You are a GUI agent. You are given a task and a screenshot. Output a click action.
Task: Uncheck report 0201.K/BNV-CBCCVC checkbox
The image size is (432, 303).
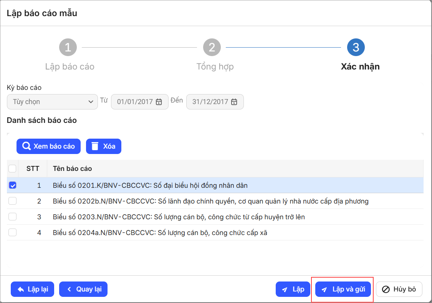point(13,185)
